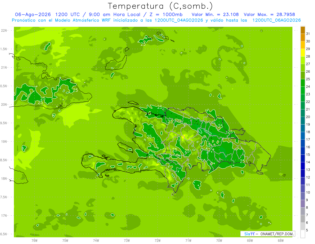Click the '9:00 am Hora Local' text

click(x=115, y=14)
